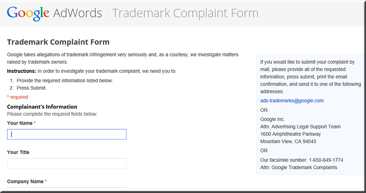Click the Attn: Google Trademark Complaints line
Image resolution: width=366 pixels, height=193 pixels.
point(299,167)
